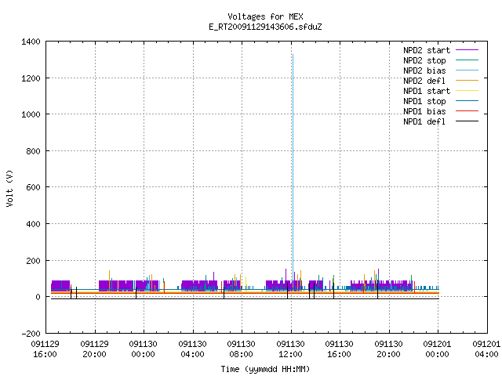This screenshot has height=376, width=502.
Task: Click the '091130 04:00' time label
Action: click(192, 349)
